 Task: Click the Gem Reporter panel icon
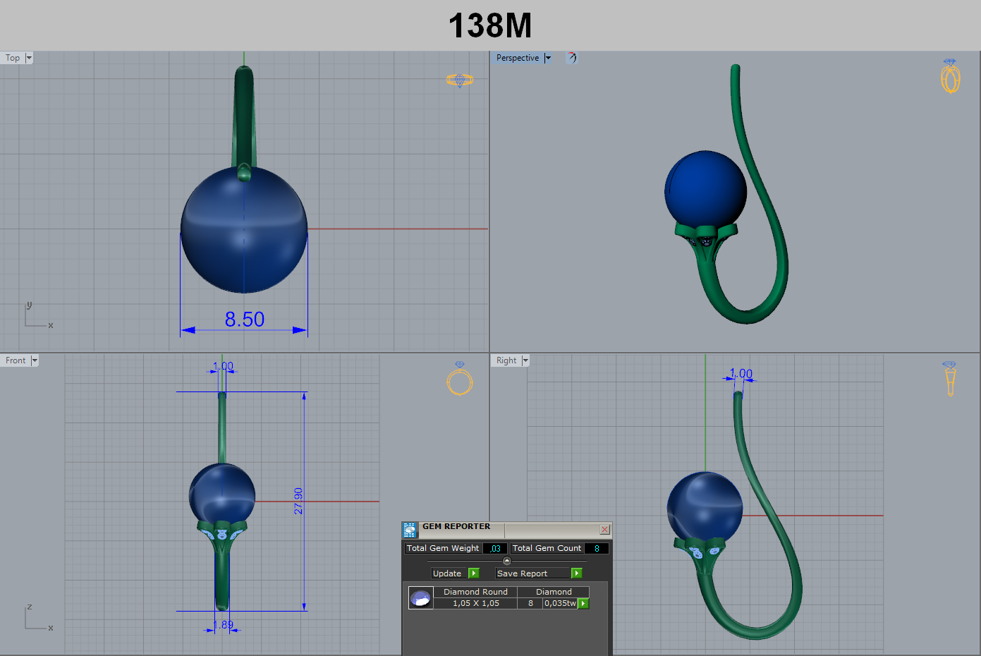coord(410,530)
